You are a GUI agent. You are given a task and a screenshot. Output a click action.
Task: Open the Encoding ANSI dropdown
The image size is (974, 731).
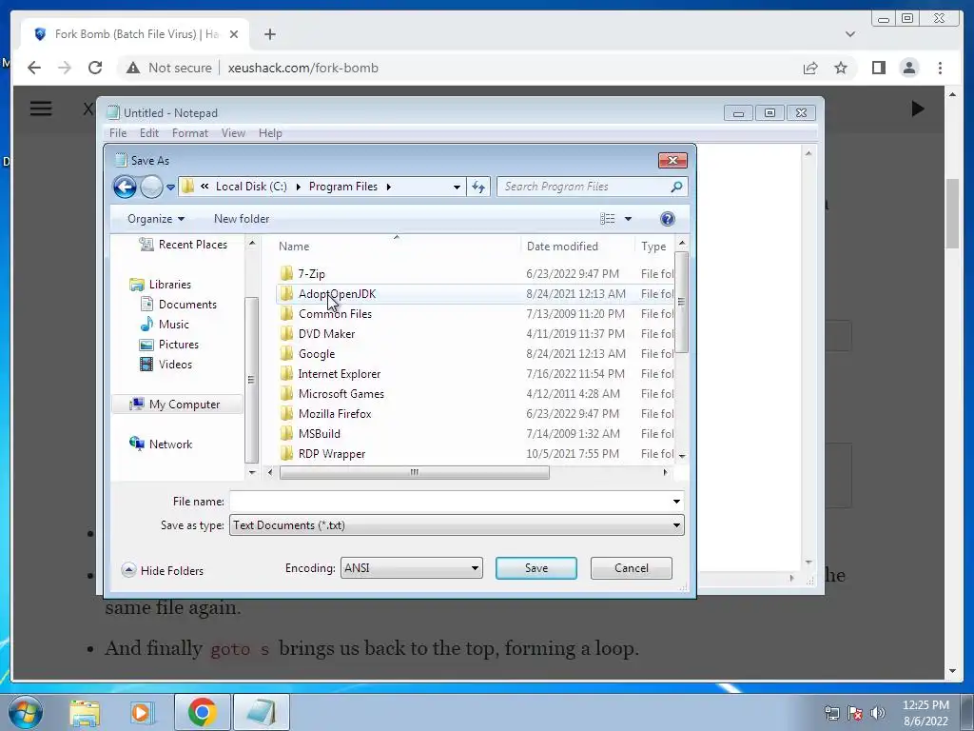click(x=411, y=568)
